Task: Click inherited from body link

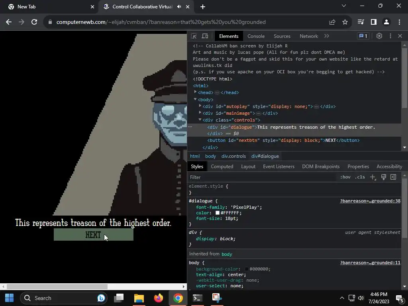Action: click(227, 254)
